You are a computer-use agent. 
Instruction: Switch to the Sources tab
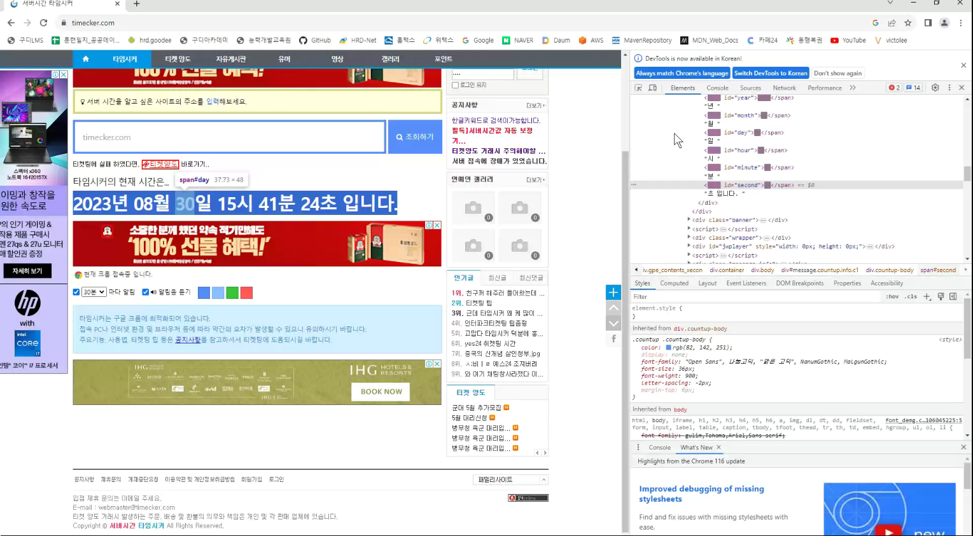pos(750,88)
